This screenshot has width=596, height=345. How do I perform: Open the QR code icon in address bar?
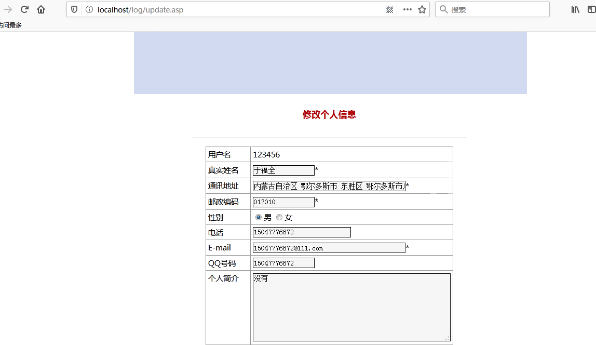(389, 9)
